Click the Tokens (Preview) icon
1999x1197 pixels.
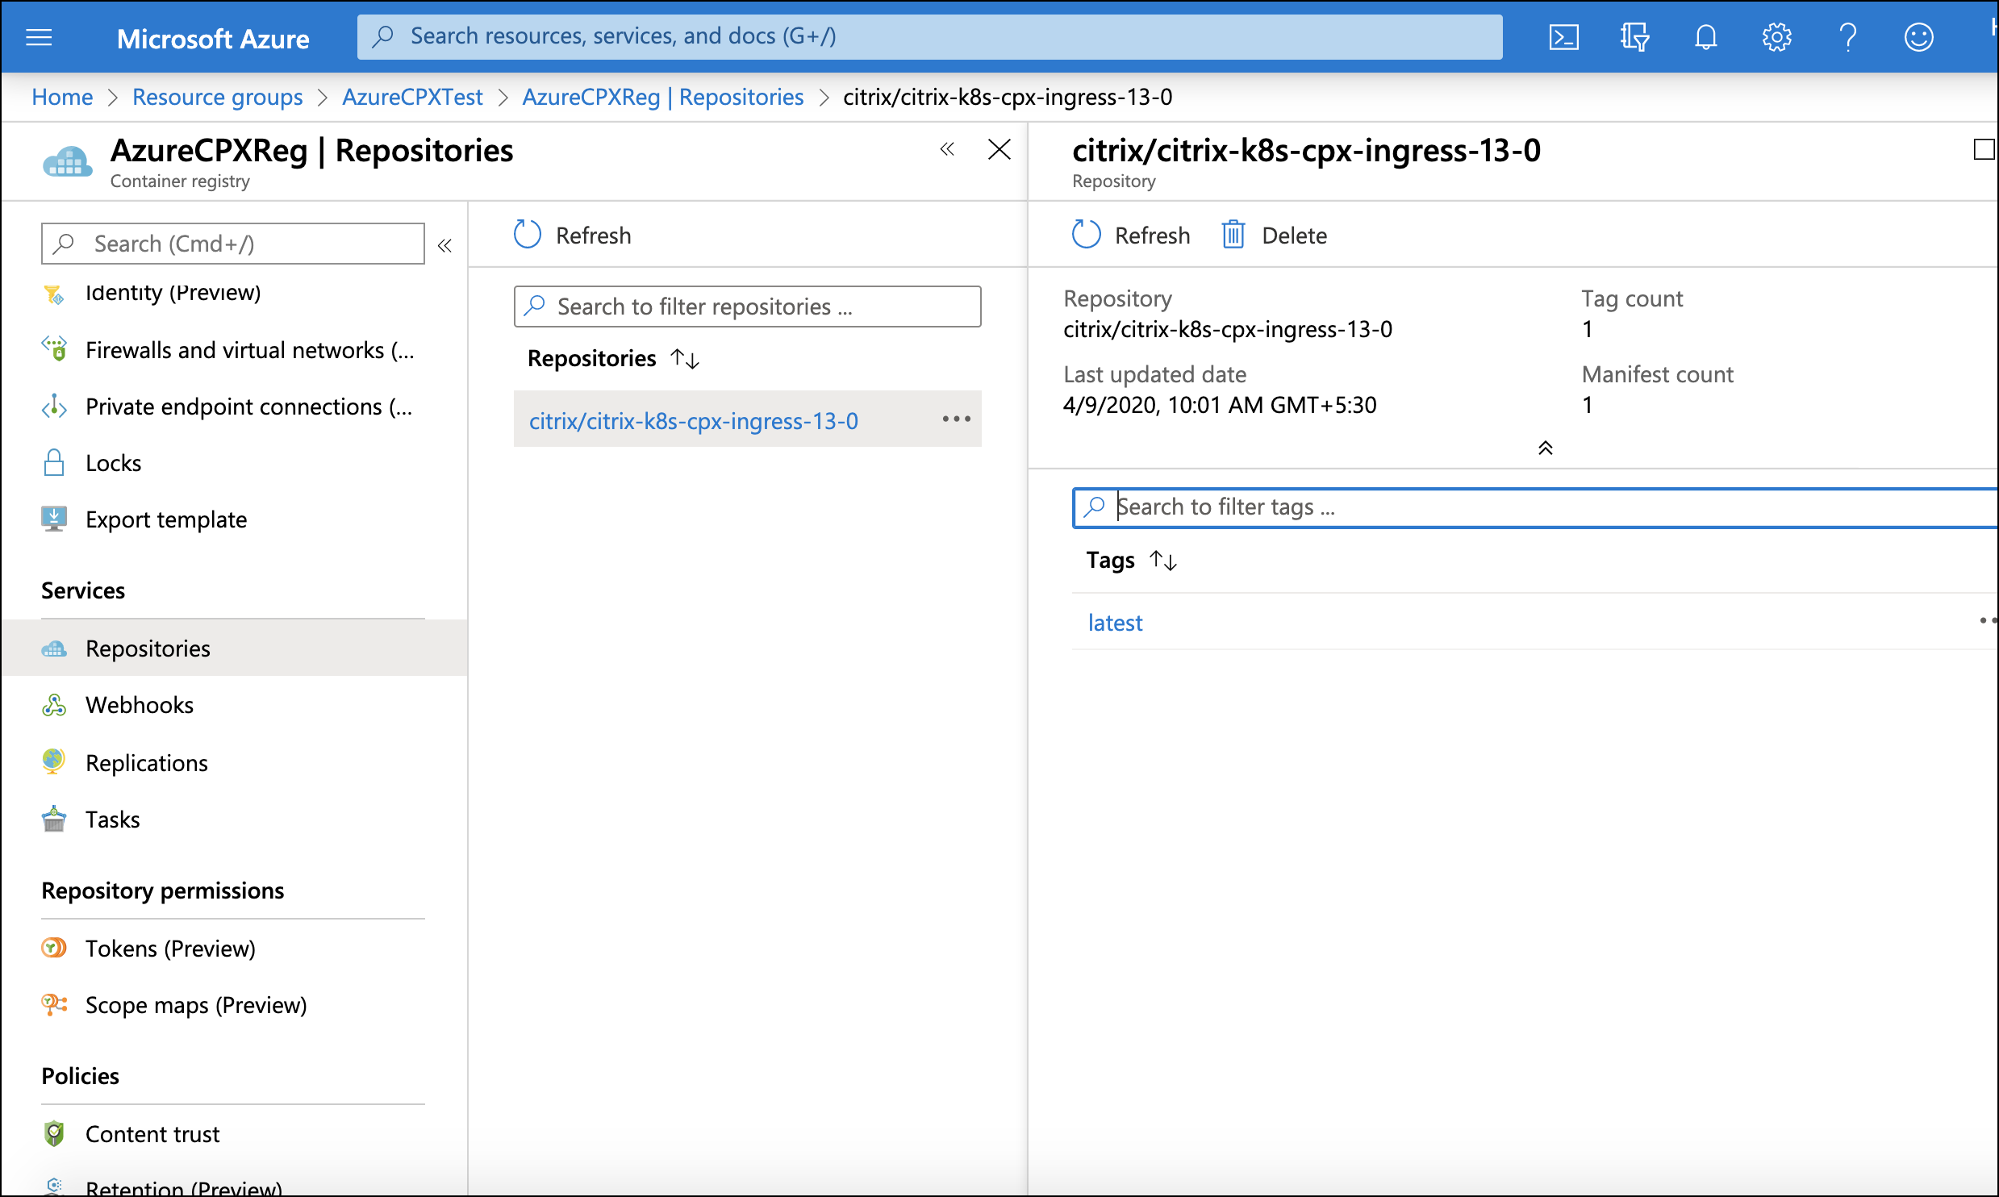[54, 948]
